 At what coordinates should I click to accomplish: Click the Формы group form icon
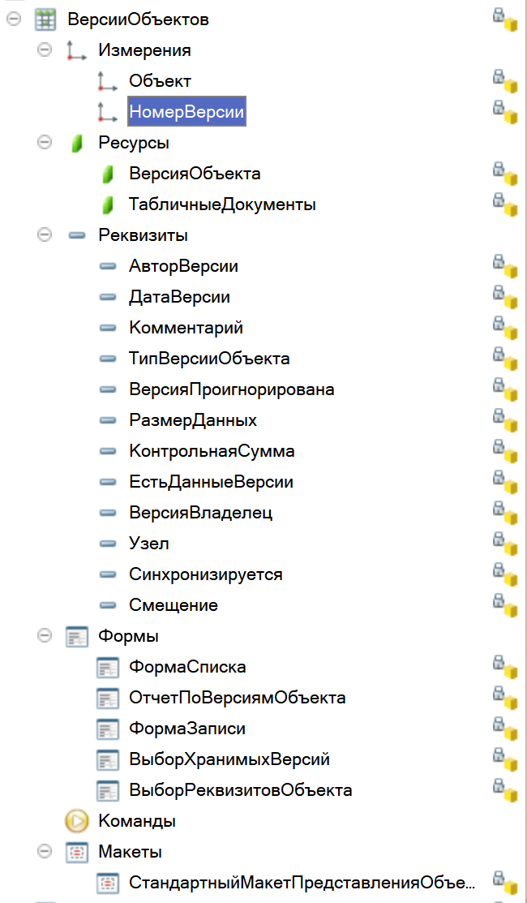[76, 636]
